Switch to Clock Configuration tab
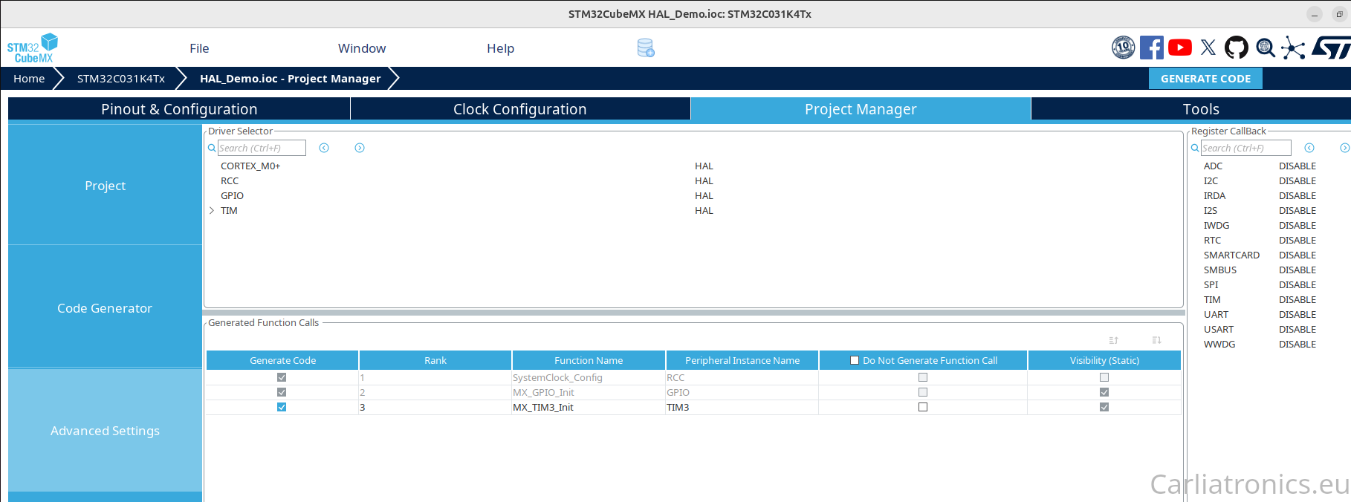 520,109
